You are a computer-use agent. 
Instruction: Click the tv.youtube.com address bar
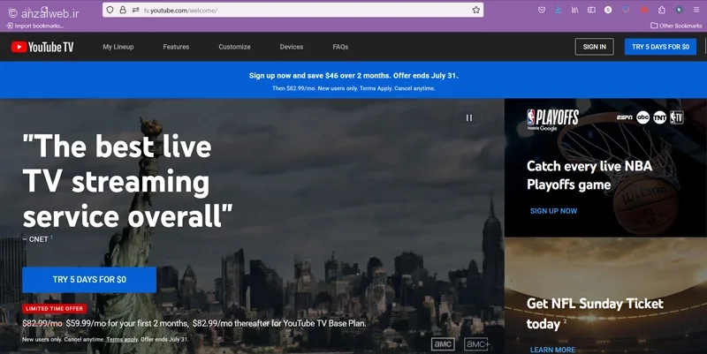(x=293, y=10)
